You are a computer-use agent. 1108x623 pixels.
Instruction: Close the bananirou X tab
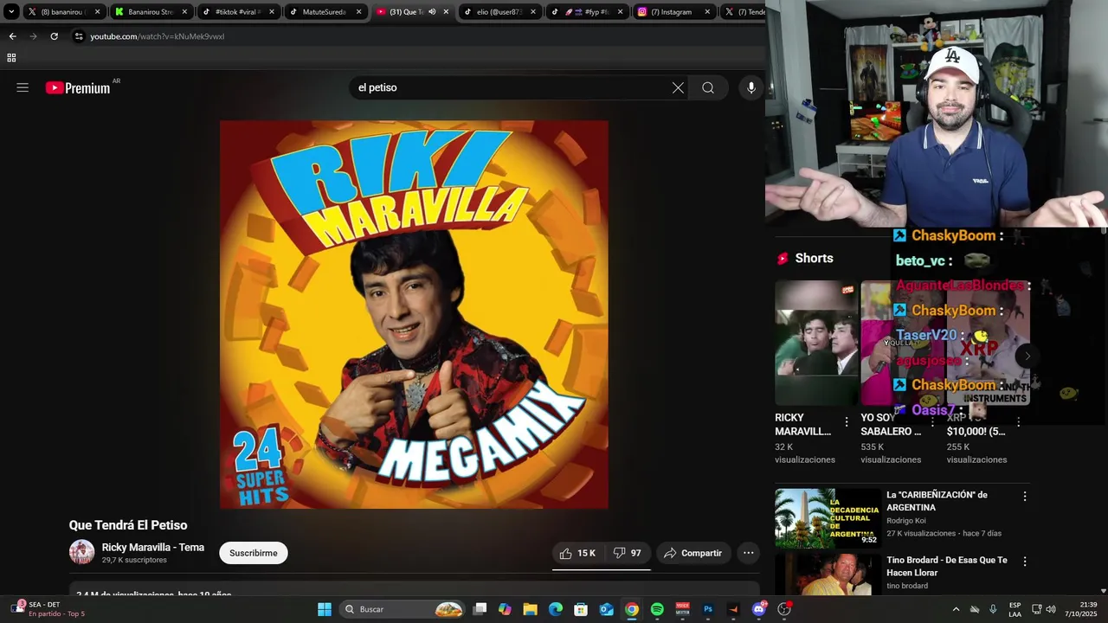[x=97, y=12]
